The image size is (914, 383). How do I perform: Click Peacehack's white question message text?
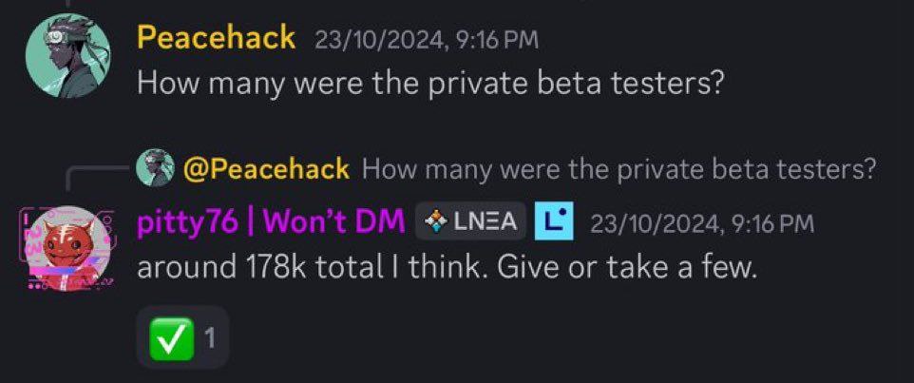click(430, 85)
